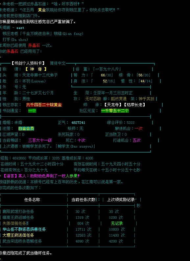The image size is (190, 261).
Task: Click the 天阁斋 - east location line
Action: (x=12, y=28)
